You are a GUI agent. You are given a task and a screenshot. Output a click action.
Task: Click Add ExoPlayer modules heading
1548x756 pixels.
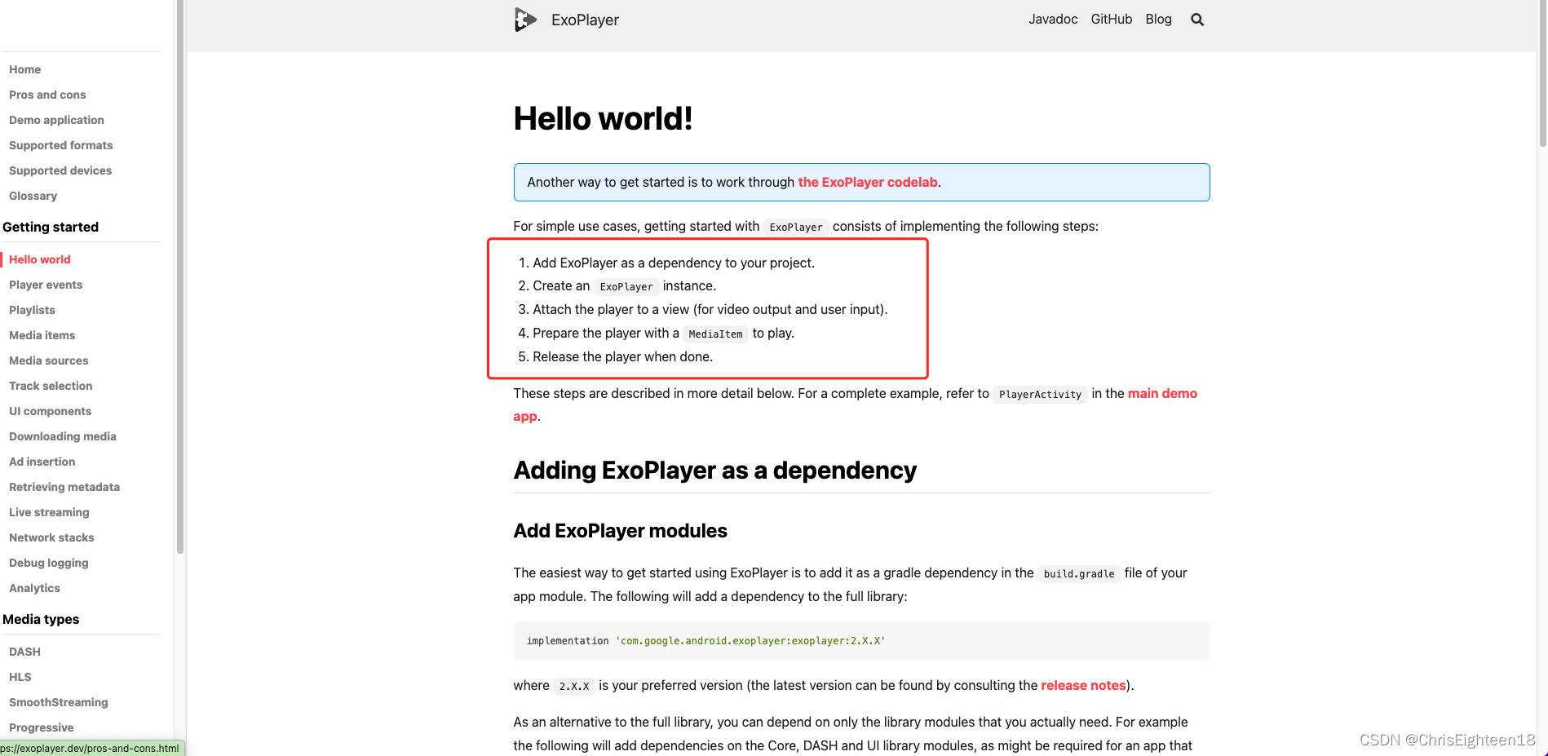(620, 531)
